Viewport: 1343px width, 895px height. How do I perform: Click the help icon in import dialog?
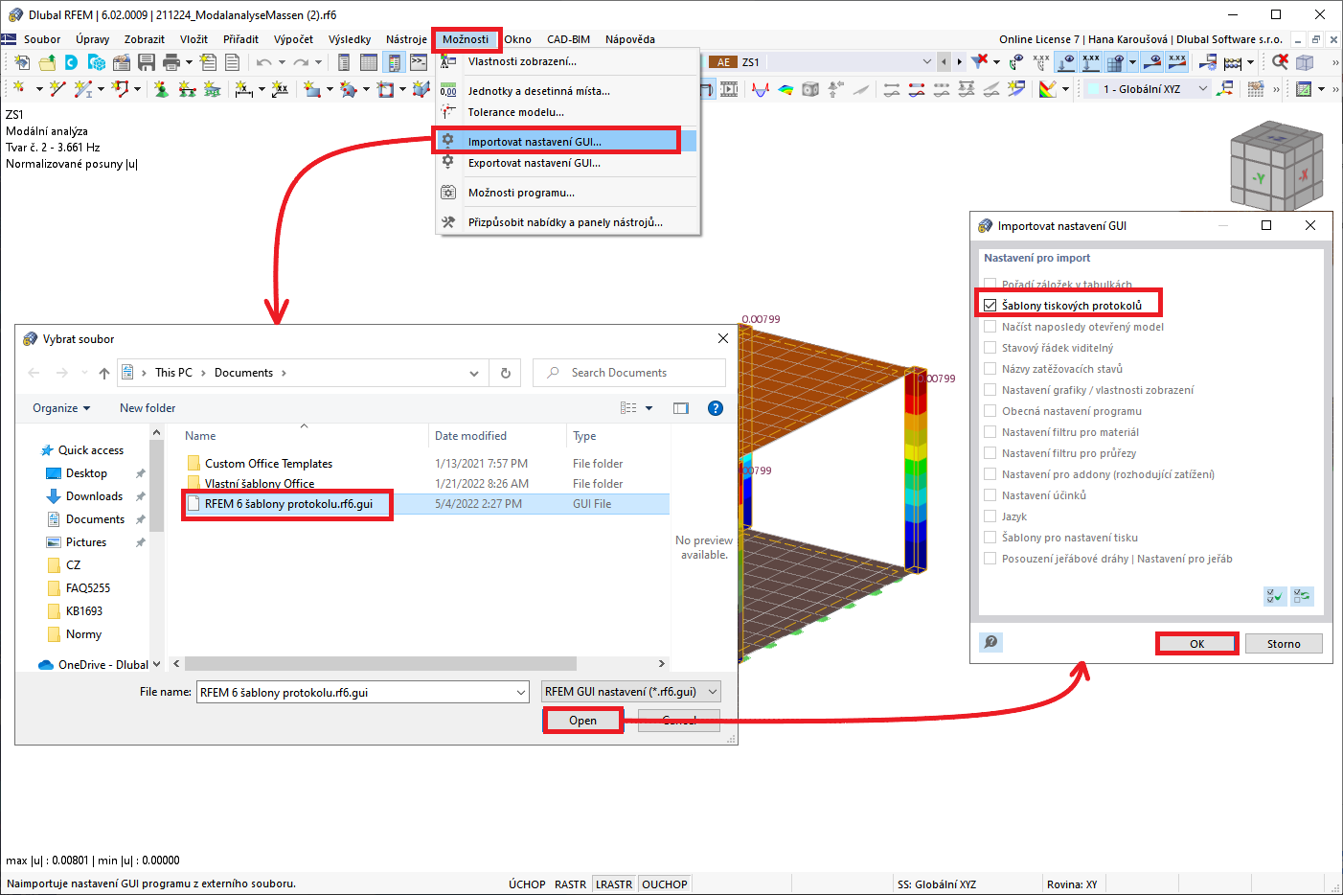pyautogui.click(x=991, y=642)
